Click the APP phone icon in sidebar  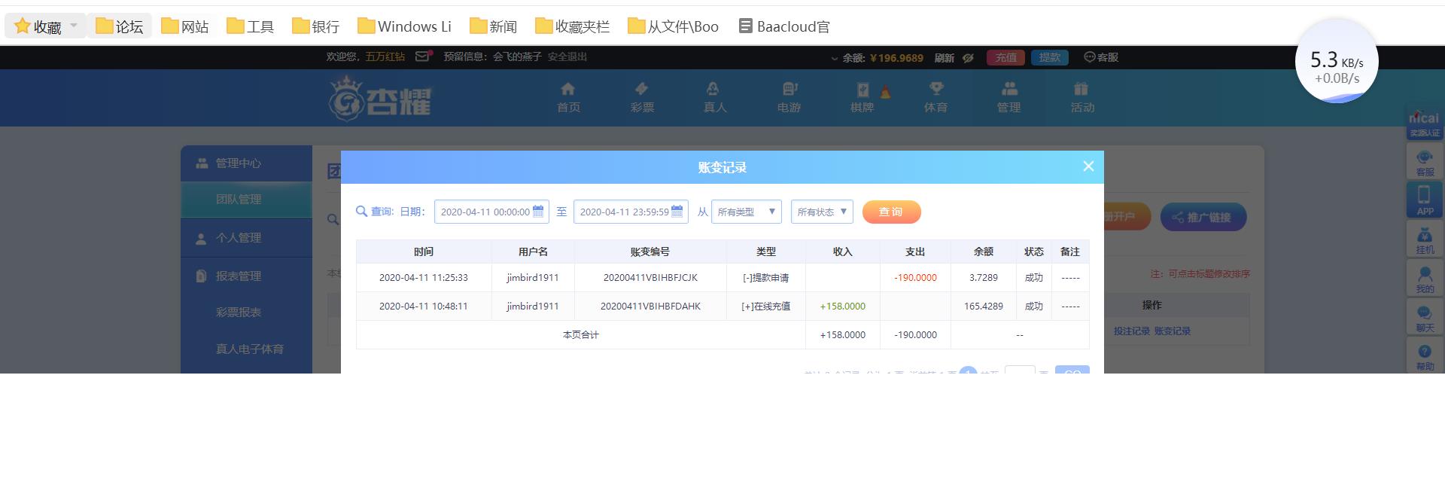pos(1425,200)
